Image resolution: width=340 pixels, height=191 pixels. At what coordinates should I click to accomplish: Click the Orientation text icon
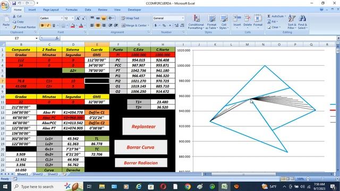[111, 18]
